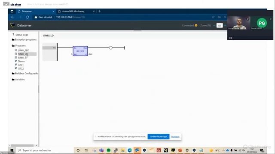The height and width of the screenshot is (154, 275).
Task: Close the straton WEB Monitoring tab
Action: [x=94, y=11]
